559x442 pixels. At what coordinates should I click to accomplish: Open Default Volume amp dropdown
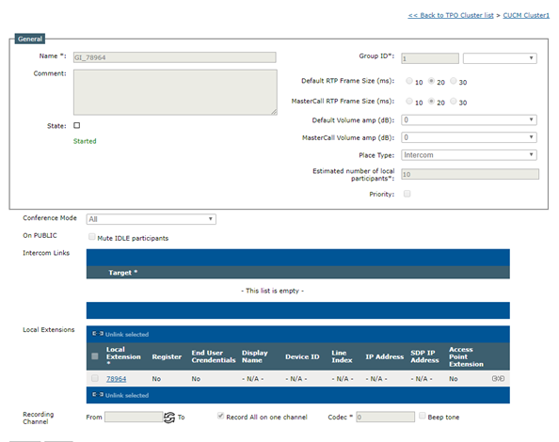[469, 120]
